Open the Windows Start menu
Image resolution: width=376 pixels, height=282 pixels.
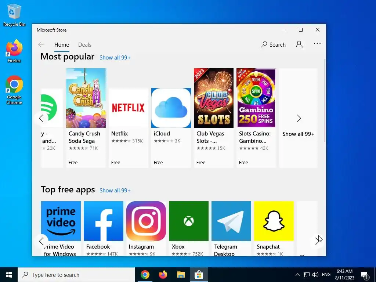(9, 275)
